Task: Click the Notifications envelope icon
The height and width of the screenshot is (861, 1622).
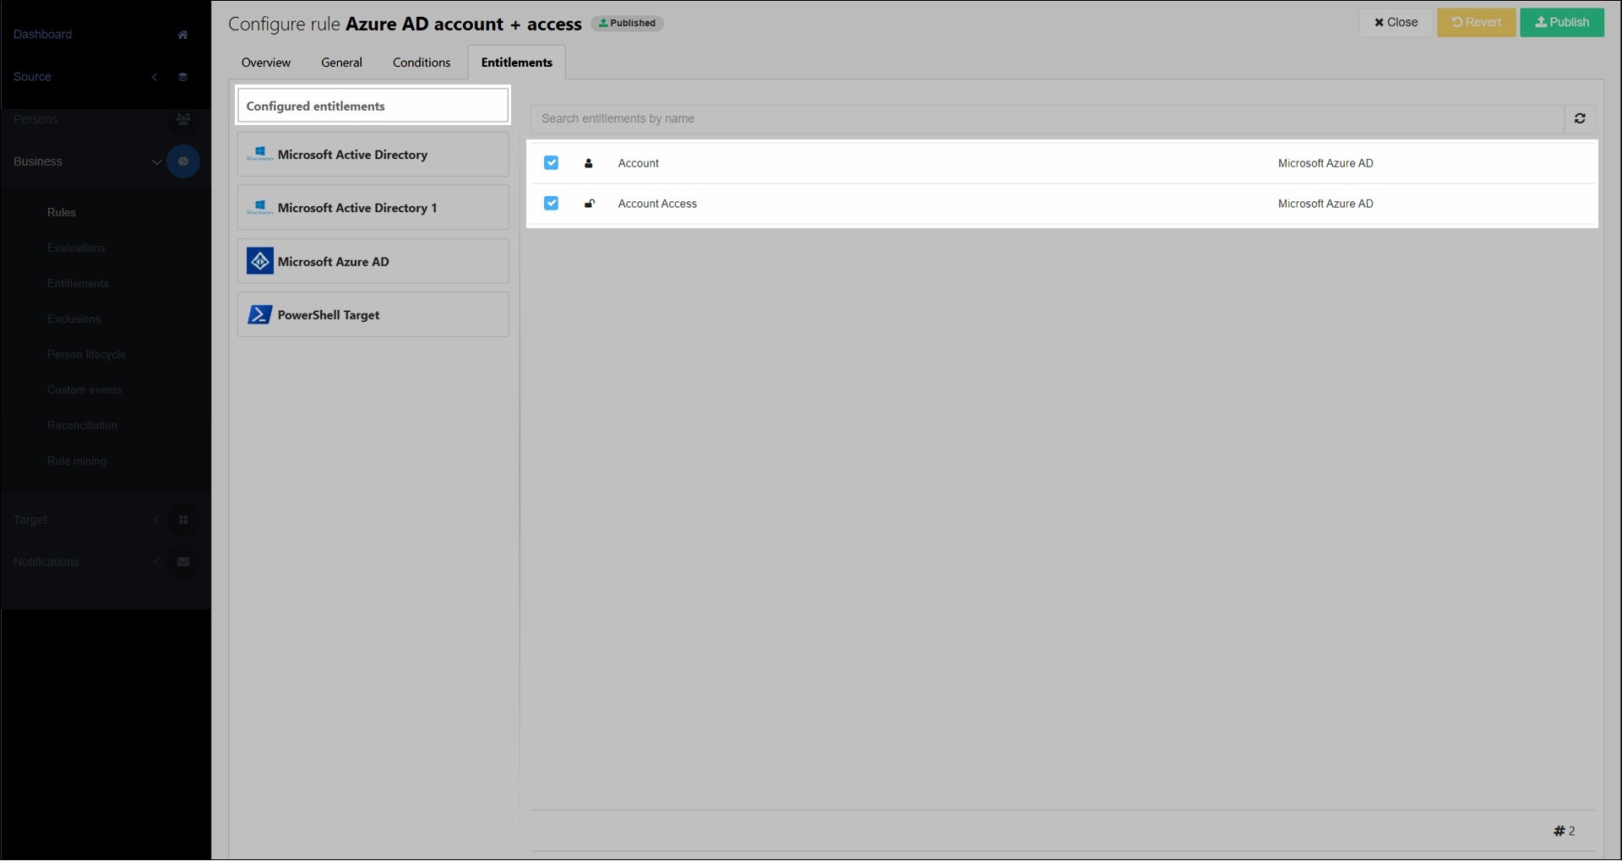Action: [182, 562]
